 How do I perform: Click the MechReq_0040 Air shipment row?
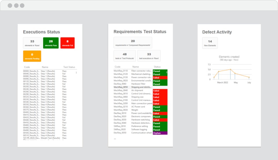pyautogui.click(x=140, y=90)
